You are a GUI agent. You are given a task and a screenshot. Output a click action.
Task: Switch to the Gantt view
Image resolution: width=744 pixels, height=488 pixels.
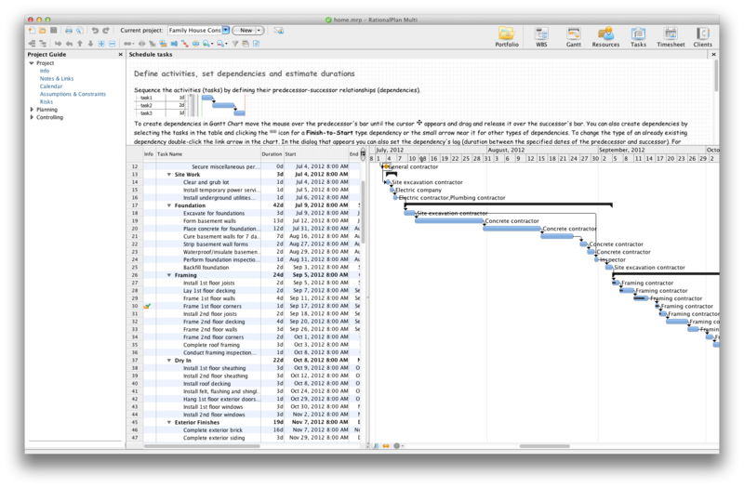pos(573,37)
